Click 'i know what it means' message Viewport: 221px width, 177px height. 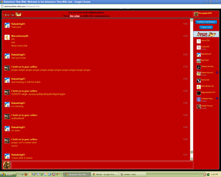22,158
